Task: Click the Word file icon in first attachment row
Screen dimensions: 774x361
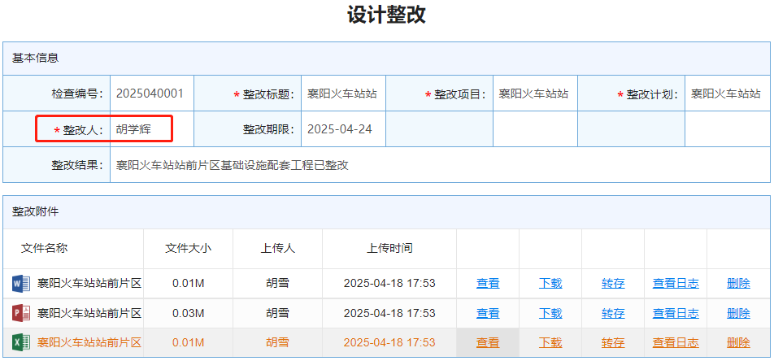Action: pos(20,284)
